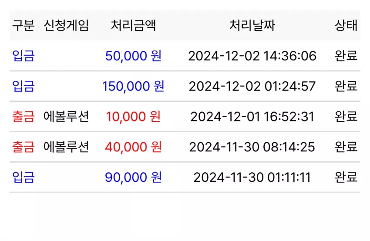Click the 처리금액 column header

133,25
